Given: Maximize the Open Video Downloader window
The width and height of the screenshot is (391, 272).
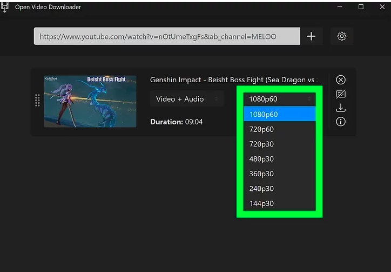Looking at the screenshot, I should click(361, 6).
